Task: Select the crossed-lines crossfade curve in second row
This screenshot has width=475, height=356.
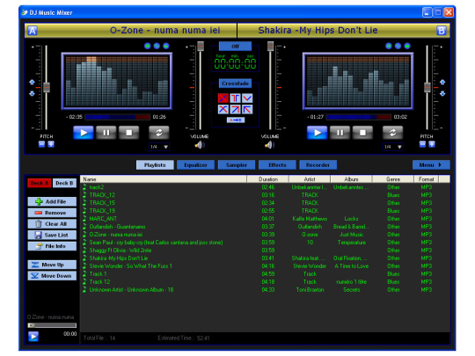Action: (x=223, y=109)
